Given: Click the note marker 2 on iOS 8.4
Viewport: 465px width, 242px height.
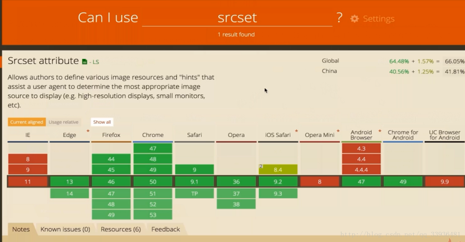Looking at the screenshot, I should (x=261, y=166).
